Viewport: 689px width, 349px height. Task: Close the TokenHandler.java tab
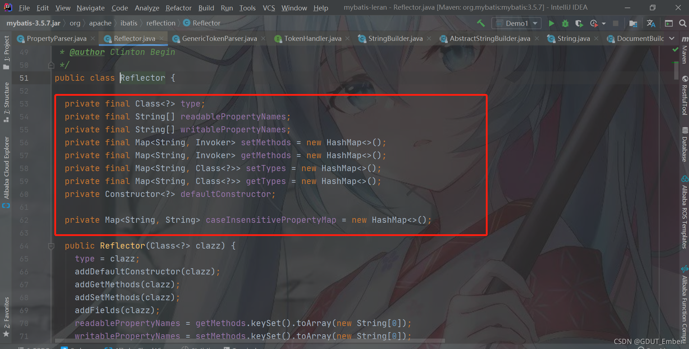click(x=347, y=38)
